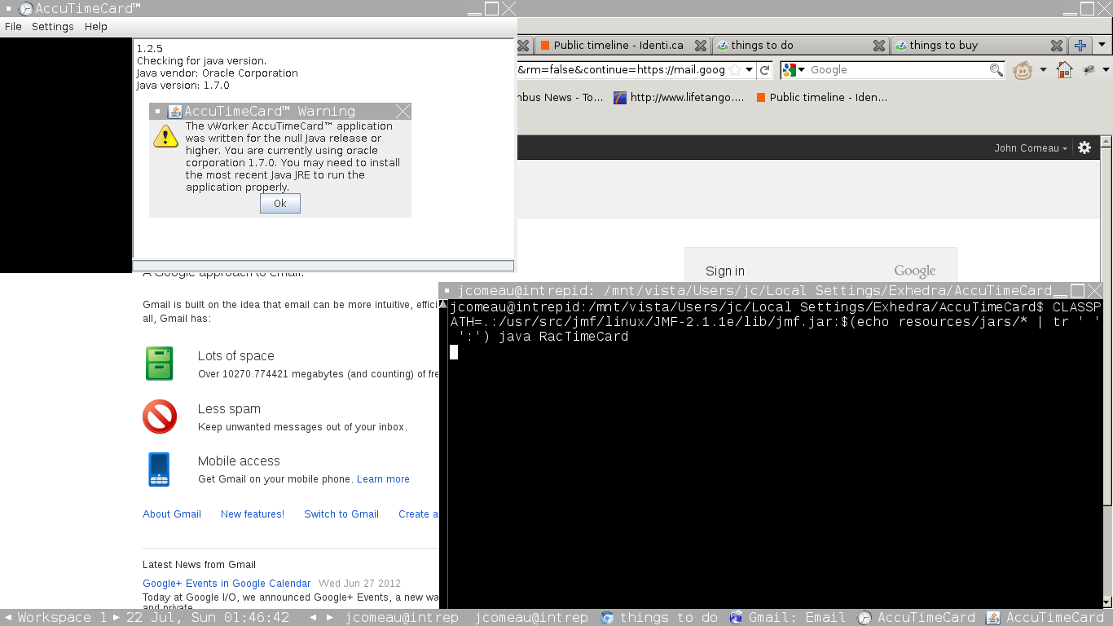Select the things to do taskbar entry

(659, 618)
